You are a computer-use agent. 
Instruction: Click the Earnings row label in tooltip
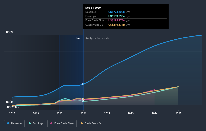pyautogui.click(x=91, y=16)
